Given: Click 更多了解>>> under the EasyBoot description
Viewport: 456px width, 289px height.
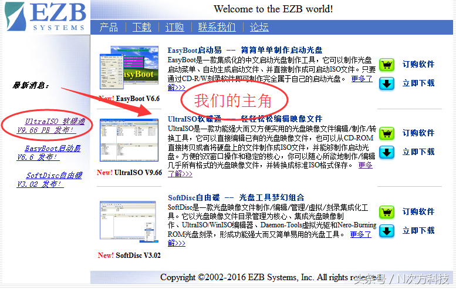Looking at the screenshot, I should point(362,79).
